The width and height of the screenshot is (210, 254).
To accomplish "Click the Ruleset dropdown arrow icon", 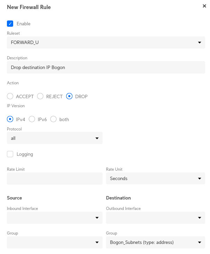I will (199, 43).
